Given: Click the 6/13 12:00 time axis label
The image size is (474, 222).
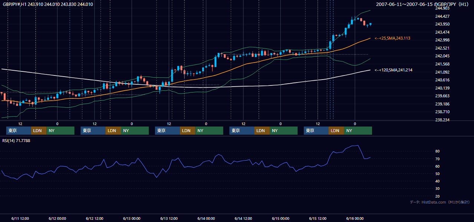Looking at the screenshot, I should coord(169,219).
